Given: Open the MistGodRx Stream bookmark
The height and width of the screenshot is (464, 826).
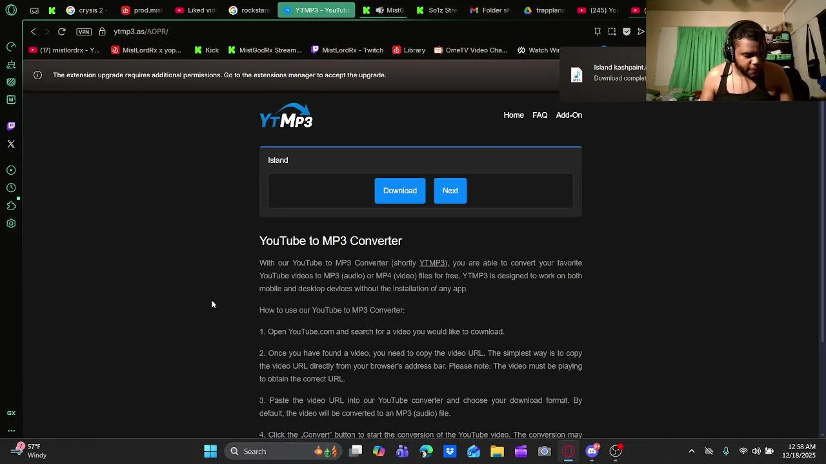Looking at the screenshot, I should [x=265, y=50].
